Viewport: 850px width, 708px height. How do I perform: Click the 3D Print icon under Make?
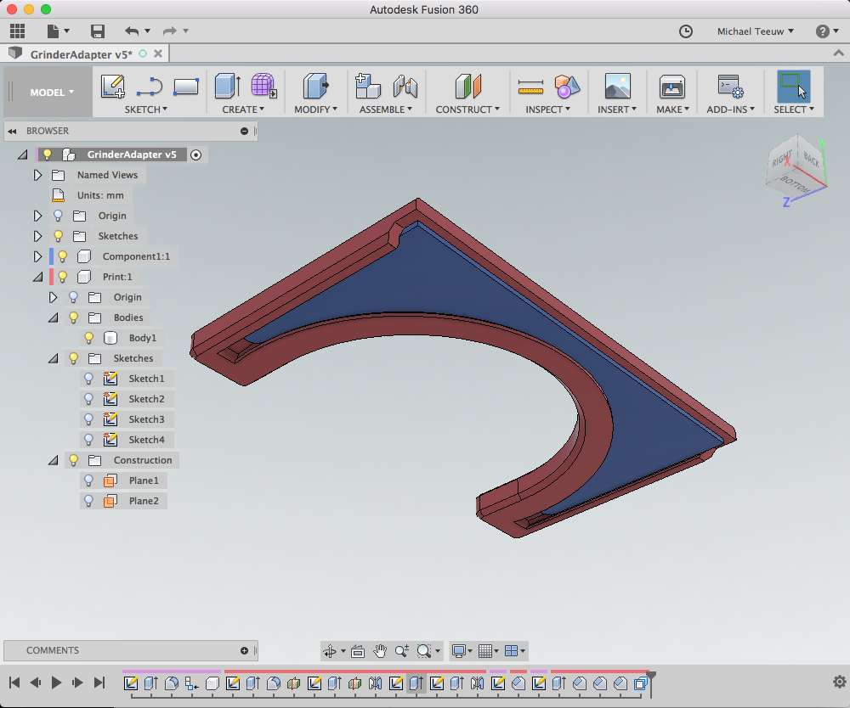pyautogui.click(x=671, y=87)
